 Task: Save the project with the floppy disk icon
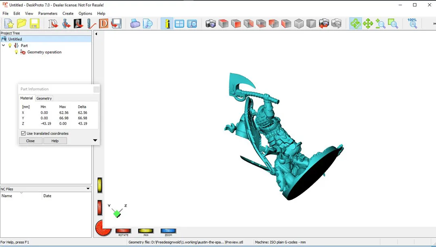34,24
